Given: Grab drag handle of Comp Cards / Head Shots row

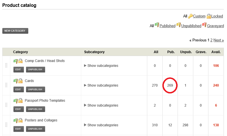Looking at the screenshot, I should [x=6, y=65].
